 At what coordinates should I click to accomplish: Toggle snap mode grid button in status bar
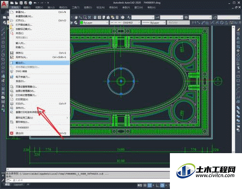click(150, 185)
